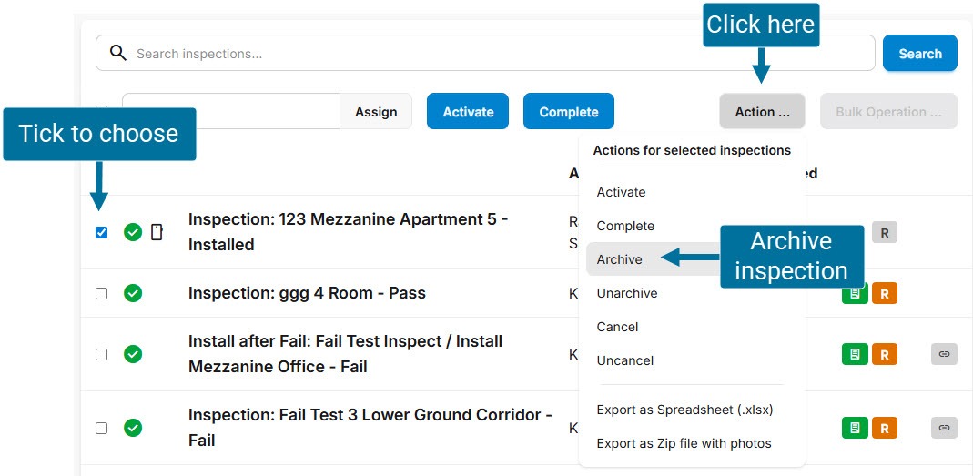This screenshot has width=973, height=476.
Task: Click the green status check on ggg 4 Room
Action: point(133,293)
